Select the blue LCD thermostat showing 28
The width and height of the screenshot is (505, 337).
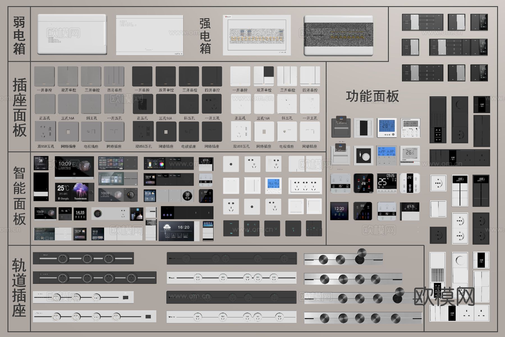(387, 128)
